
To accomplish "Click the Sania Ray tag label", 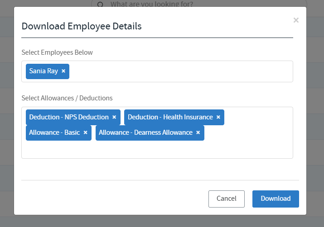I will tap(44, 71).
